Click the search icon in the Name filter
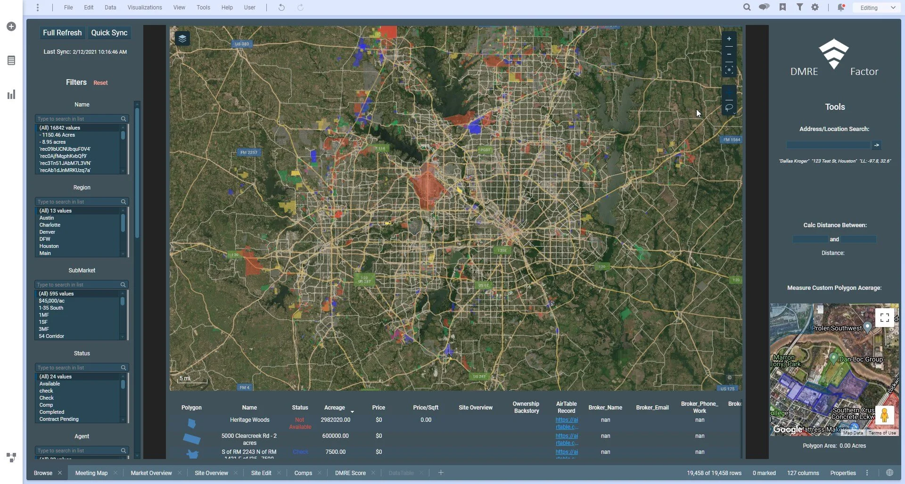Image resolution: width=905 pixels, height=484 pixels. point(123,119)
